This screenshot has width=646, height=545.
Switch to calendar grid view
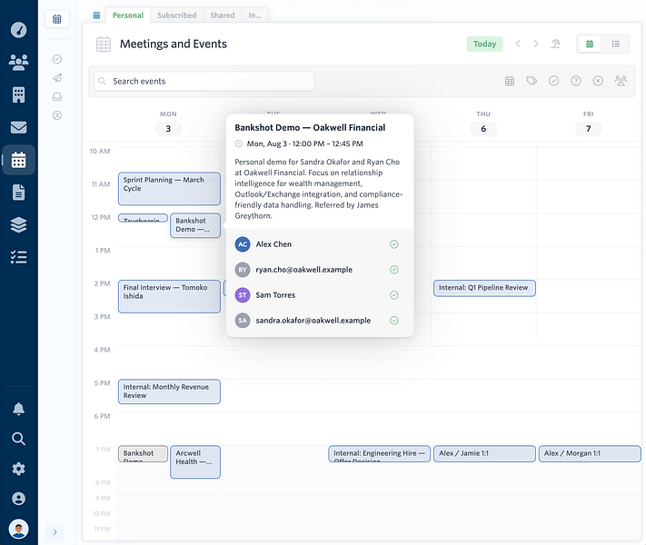pos(590,44)
